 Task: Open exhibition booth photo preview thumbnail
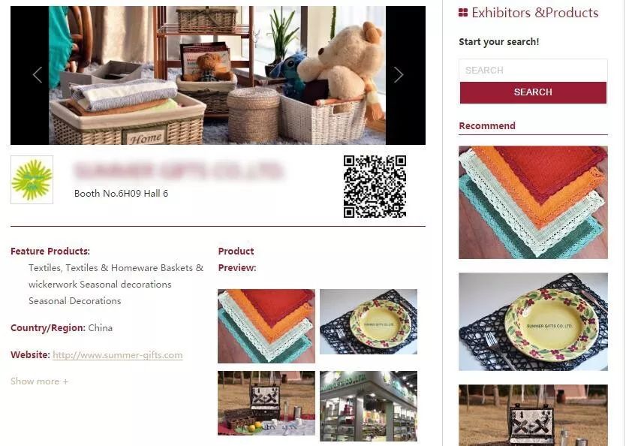tap(369, 406)
